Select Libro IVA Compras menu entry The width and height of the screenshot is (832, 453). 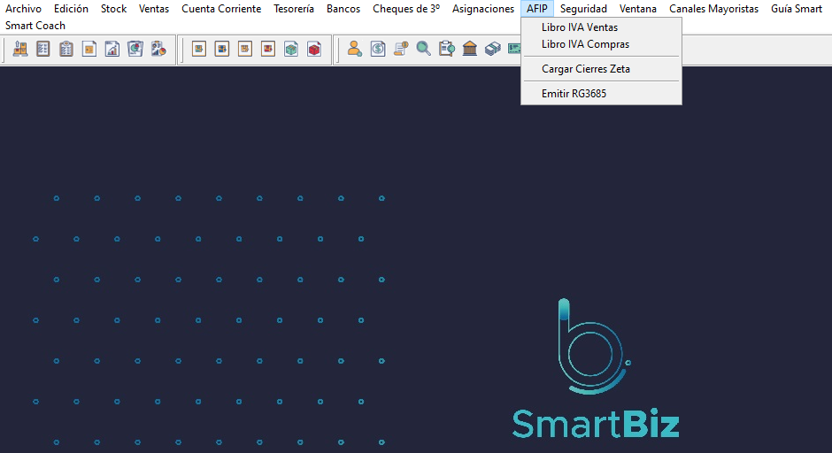[x=585, y=44]
